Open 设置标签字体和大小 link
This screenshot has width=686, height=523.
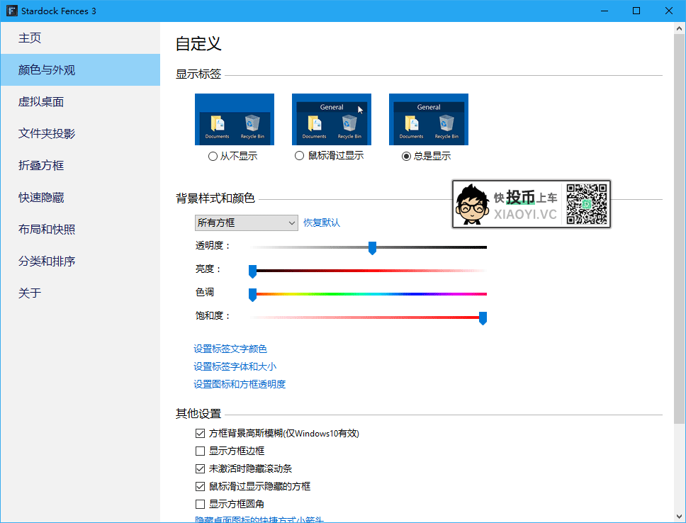coord(235,366)
